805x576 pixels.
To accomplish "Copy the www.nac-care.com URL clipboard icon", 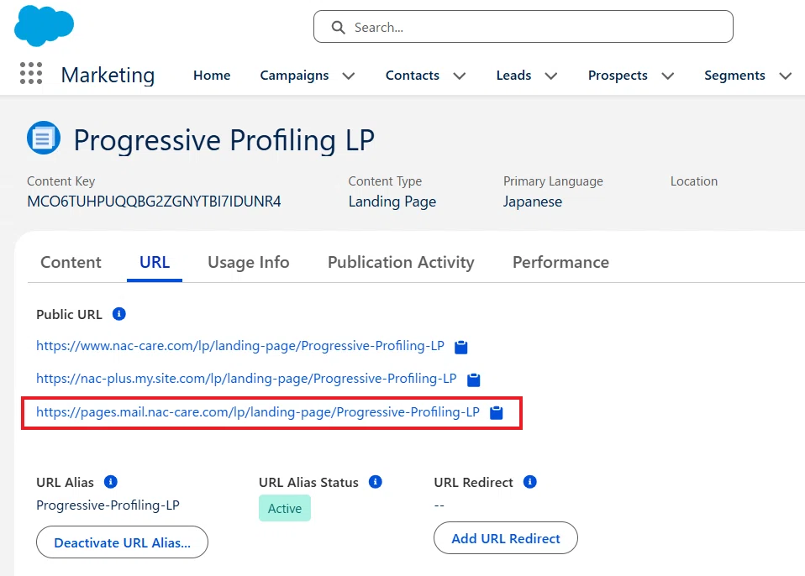I will coord(461,348).
